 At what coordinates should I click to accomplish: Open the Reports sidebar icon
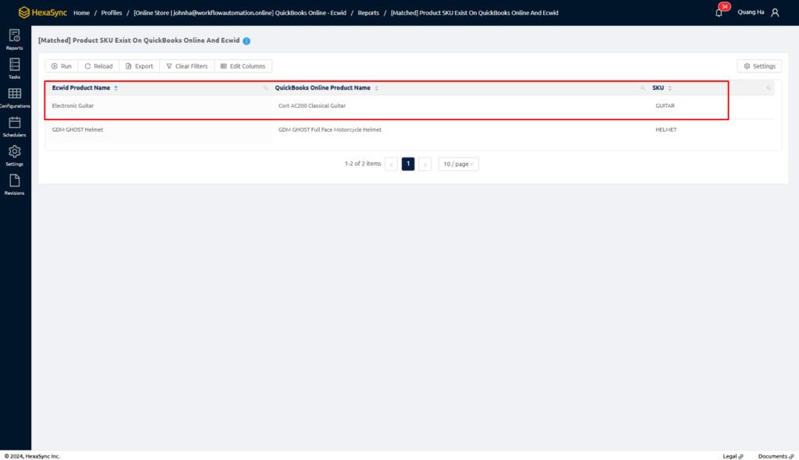coord(14,40)
